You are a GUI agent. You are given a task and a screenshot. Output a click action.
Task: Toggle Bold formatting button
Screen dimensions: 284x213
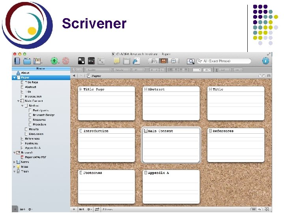pos(152,70)
